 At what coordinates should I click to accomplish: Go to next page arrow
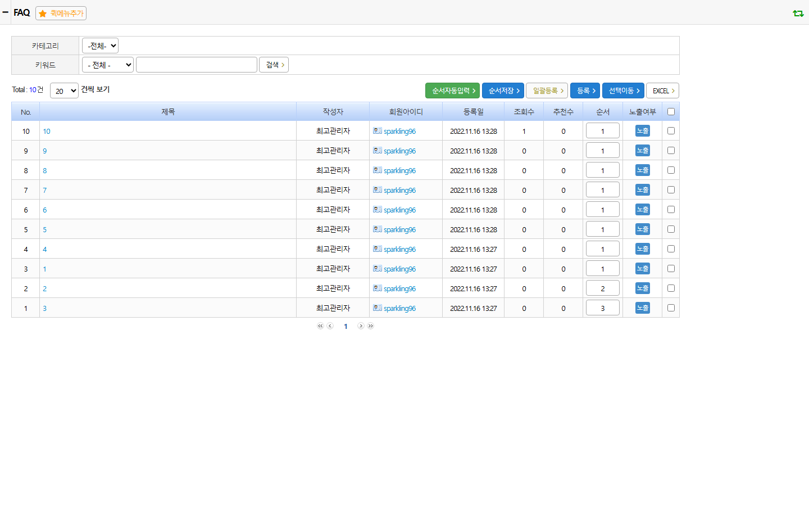point(361,326)
